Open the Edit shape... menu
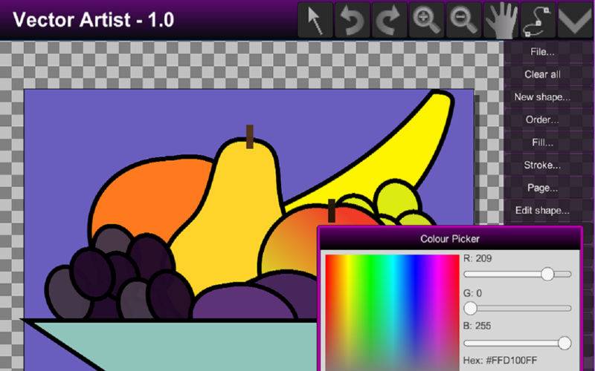Viewport: 595px width, 371px height. [543, 211]
